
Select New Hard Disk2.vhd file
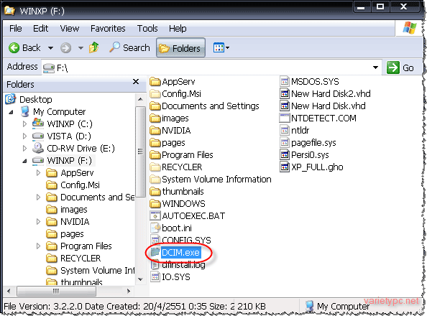point(325,93)
